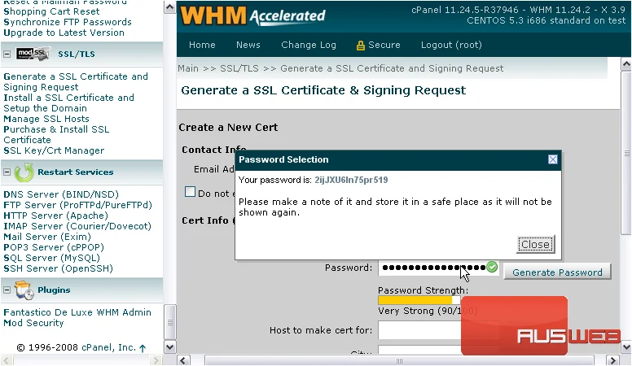Image resolution: width=632 pixels, height=366 pixels.
Task: Click the main horizontal scrollbar right arrow
Action: click(x=613, y=360)
